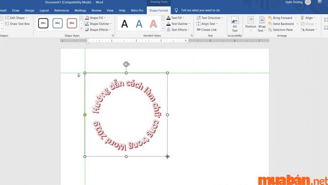Click the yellow adjustment handle of the WordArt
This screenshot has width=328, height=185.
click(85, 115)
